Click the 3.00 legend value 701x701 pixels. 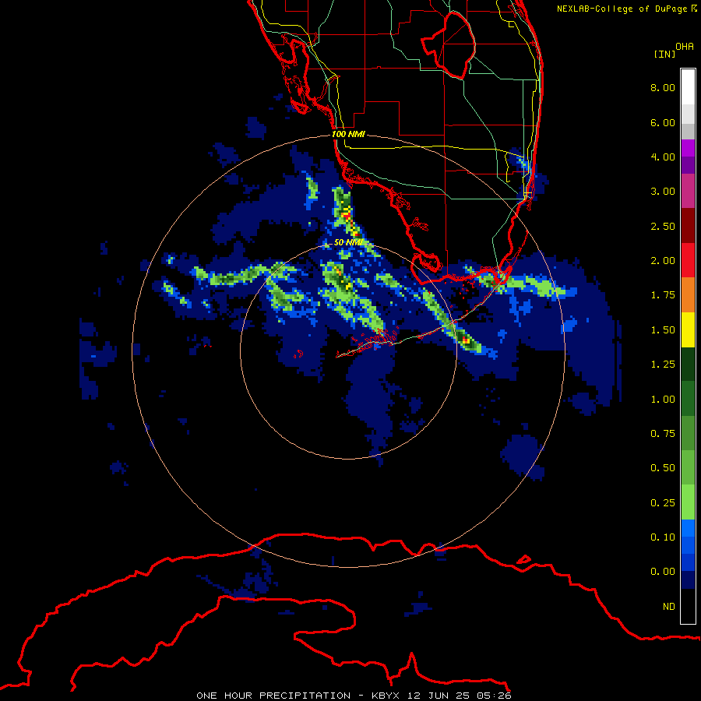tap(663, 192)
